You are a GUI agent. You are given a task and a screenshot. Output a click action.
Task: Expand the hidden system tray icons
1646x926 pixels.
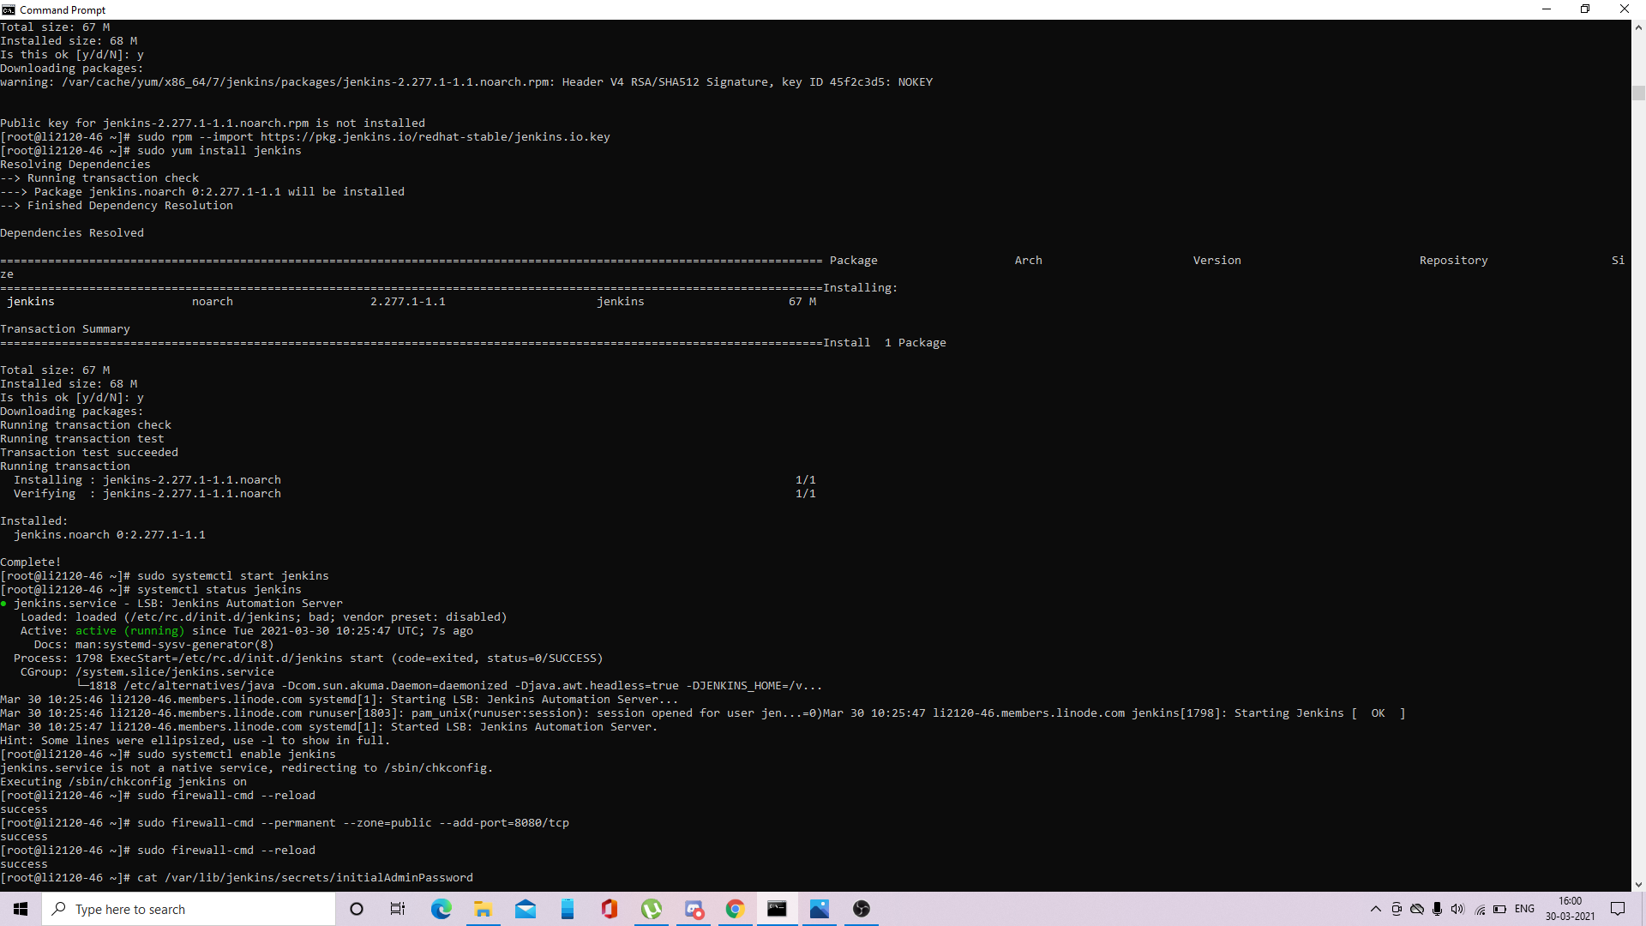tap(1375, 909)
